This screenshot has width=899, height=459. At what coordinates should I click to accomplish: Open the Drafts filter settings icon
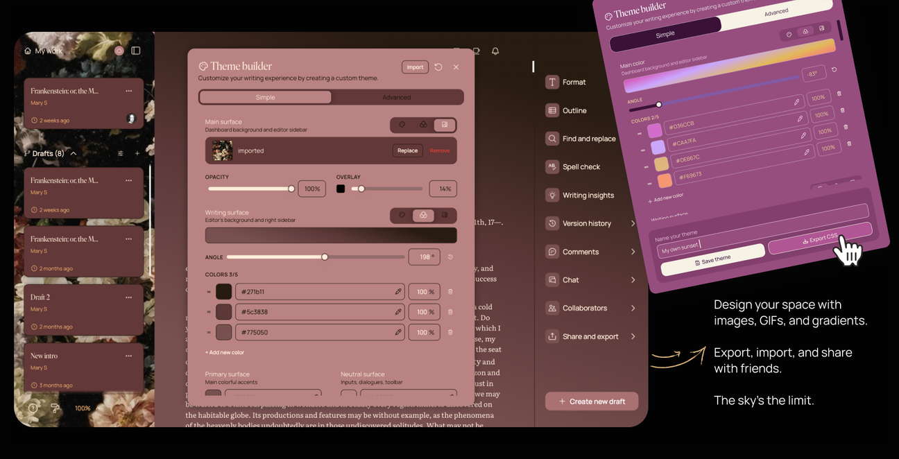pyautogui.click(x=120, y=153)
